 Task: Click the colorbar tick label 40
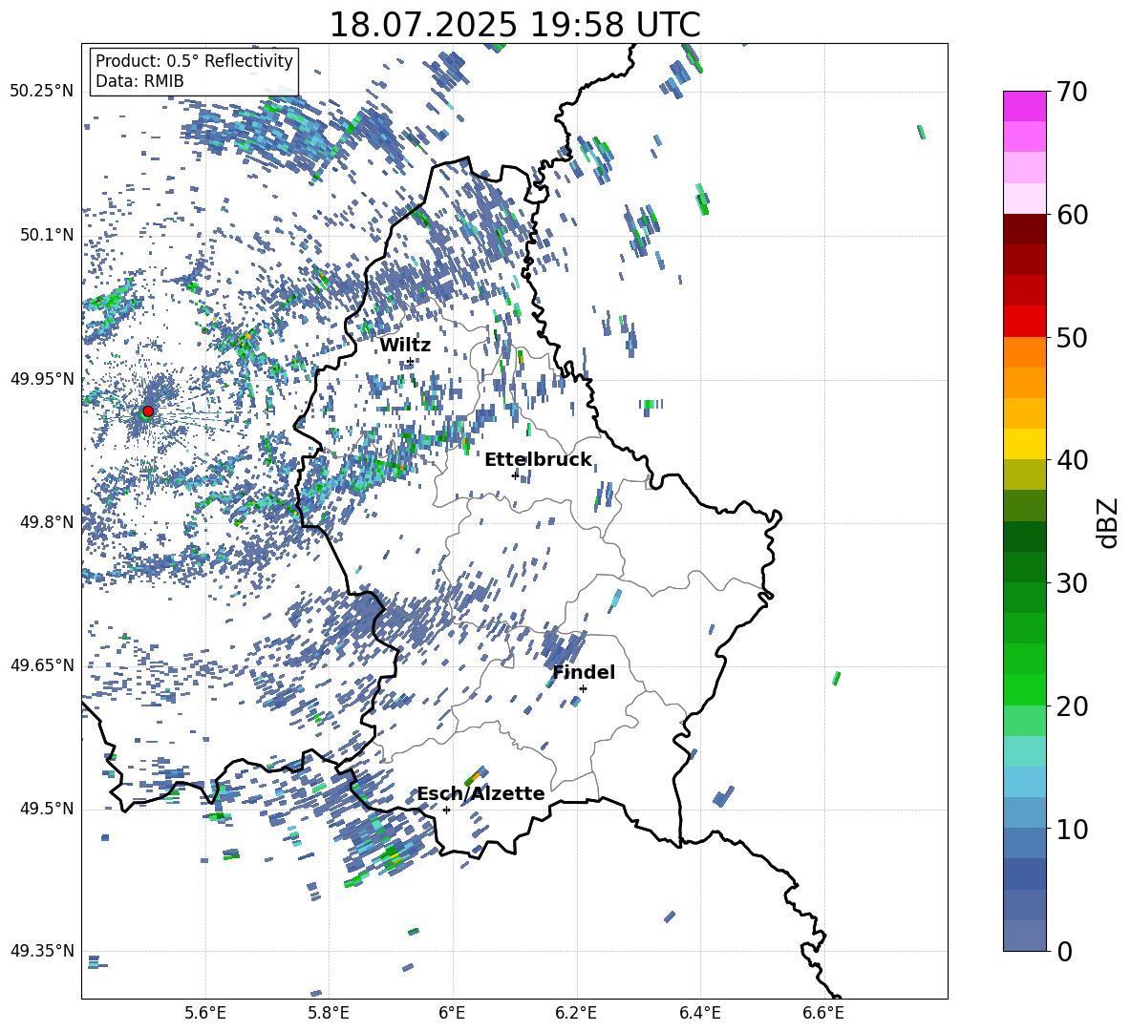(x=1072, y=460)
